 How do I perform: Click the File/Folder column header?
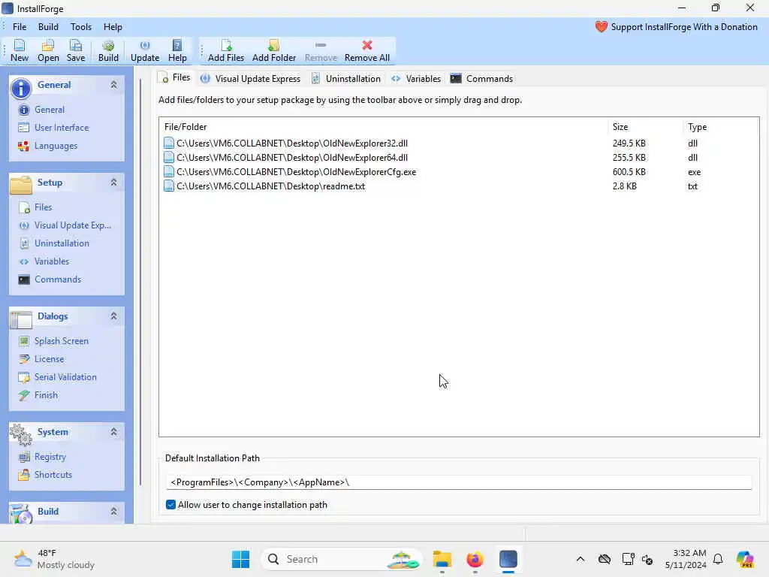pos(384,127)
